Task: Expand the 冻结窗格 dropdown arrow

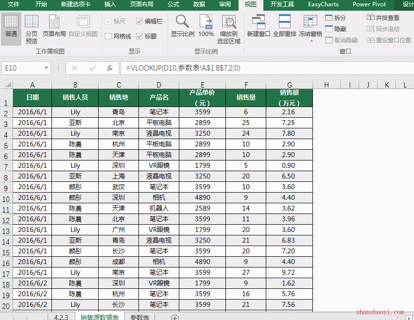Action: click(311, 41)
